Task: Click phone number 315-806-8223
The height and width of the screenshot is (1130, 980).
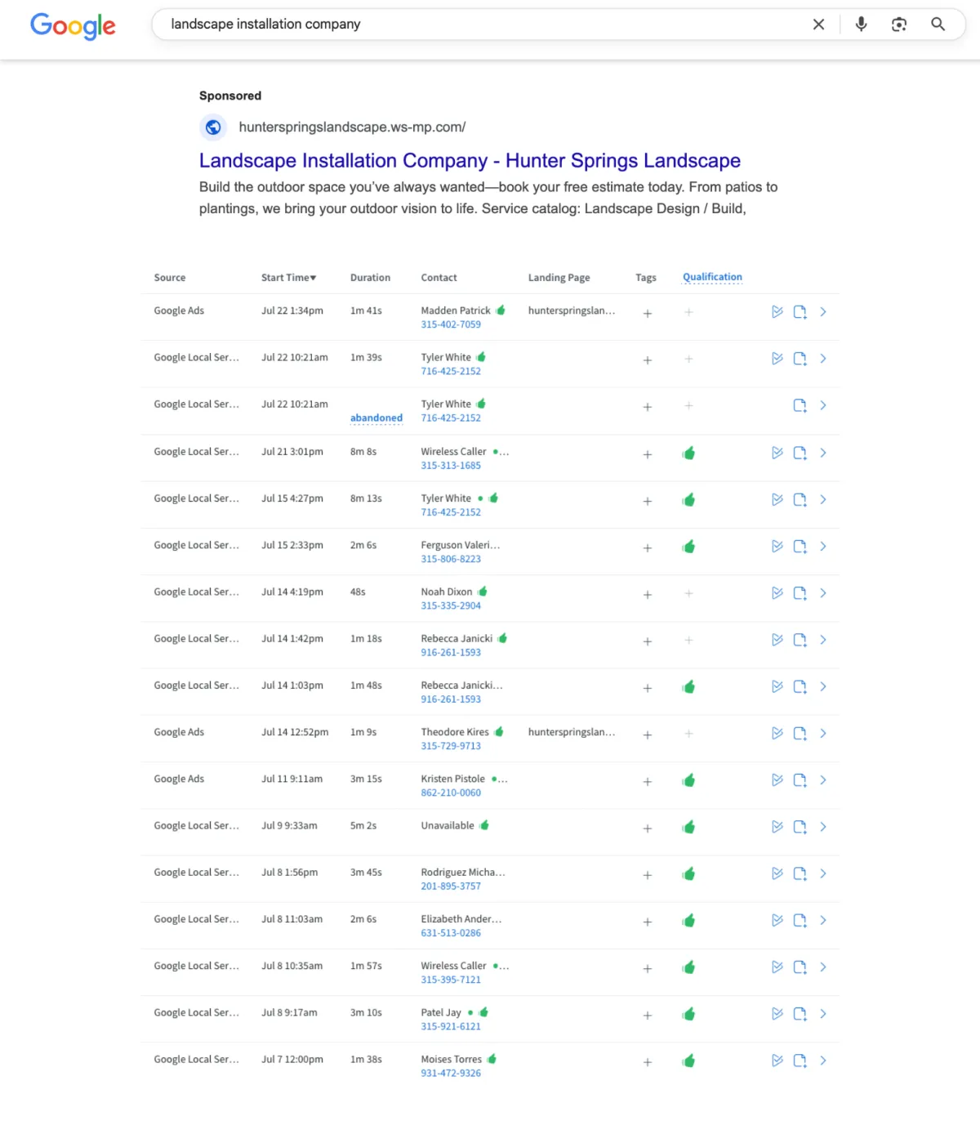Action: pyautogui.click(x=451, y=560)
